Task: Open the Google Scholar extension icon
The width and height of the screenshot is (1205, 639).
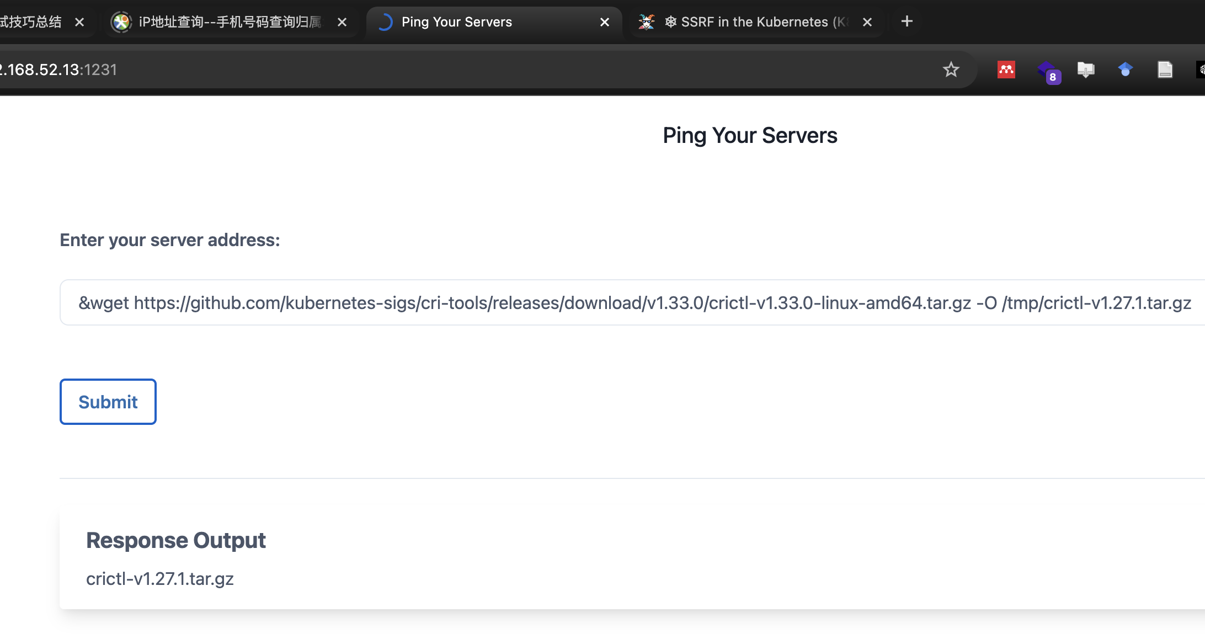Action: click(x=1125, y=70)
